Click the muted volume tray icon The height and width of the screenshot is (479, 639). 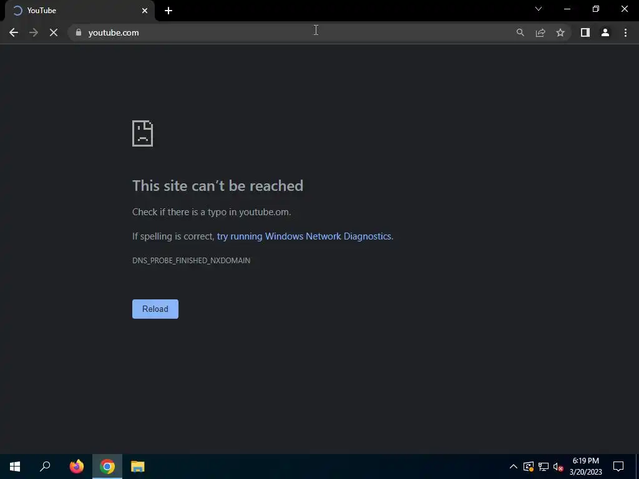pos(559,467)
